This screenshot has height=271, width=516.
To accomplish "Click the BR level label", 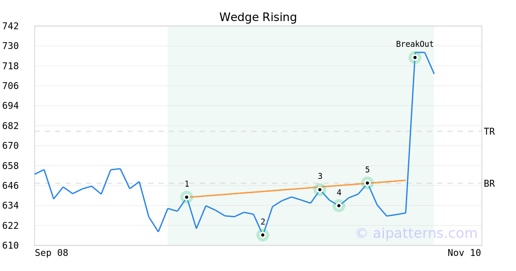I will pos(489,184).
